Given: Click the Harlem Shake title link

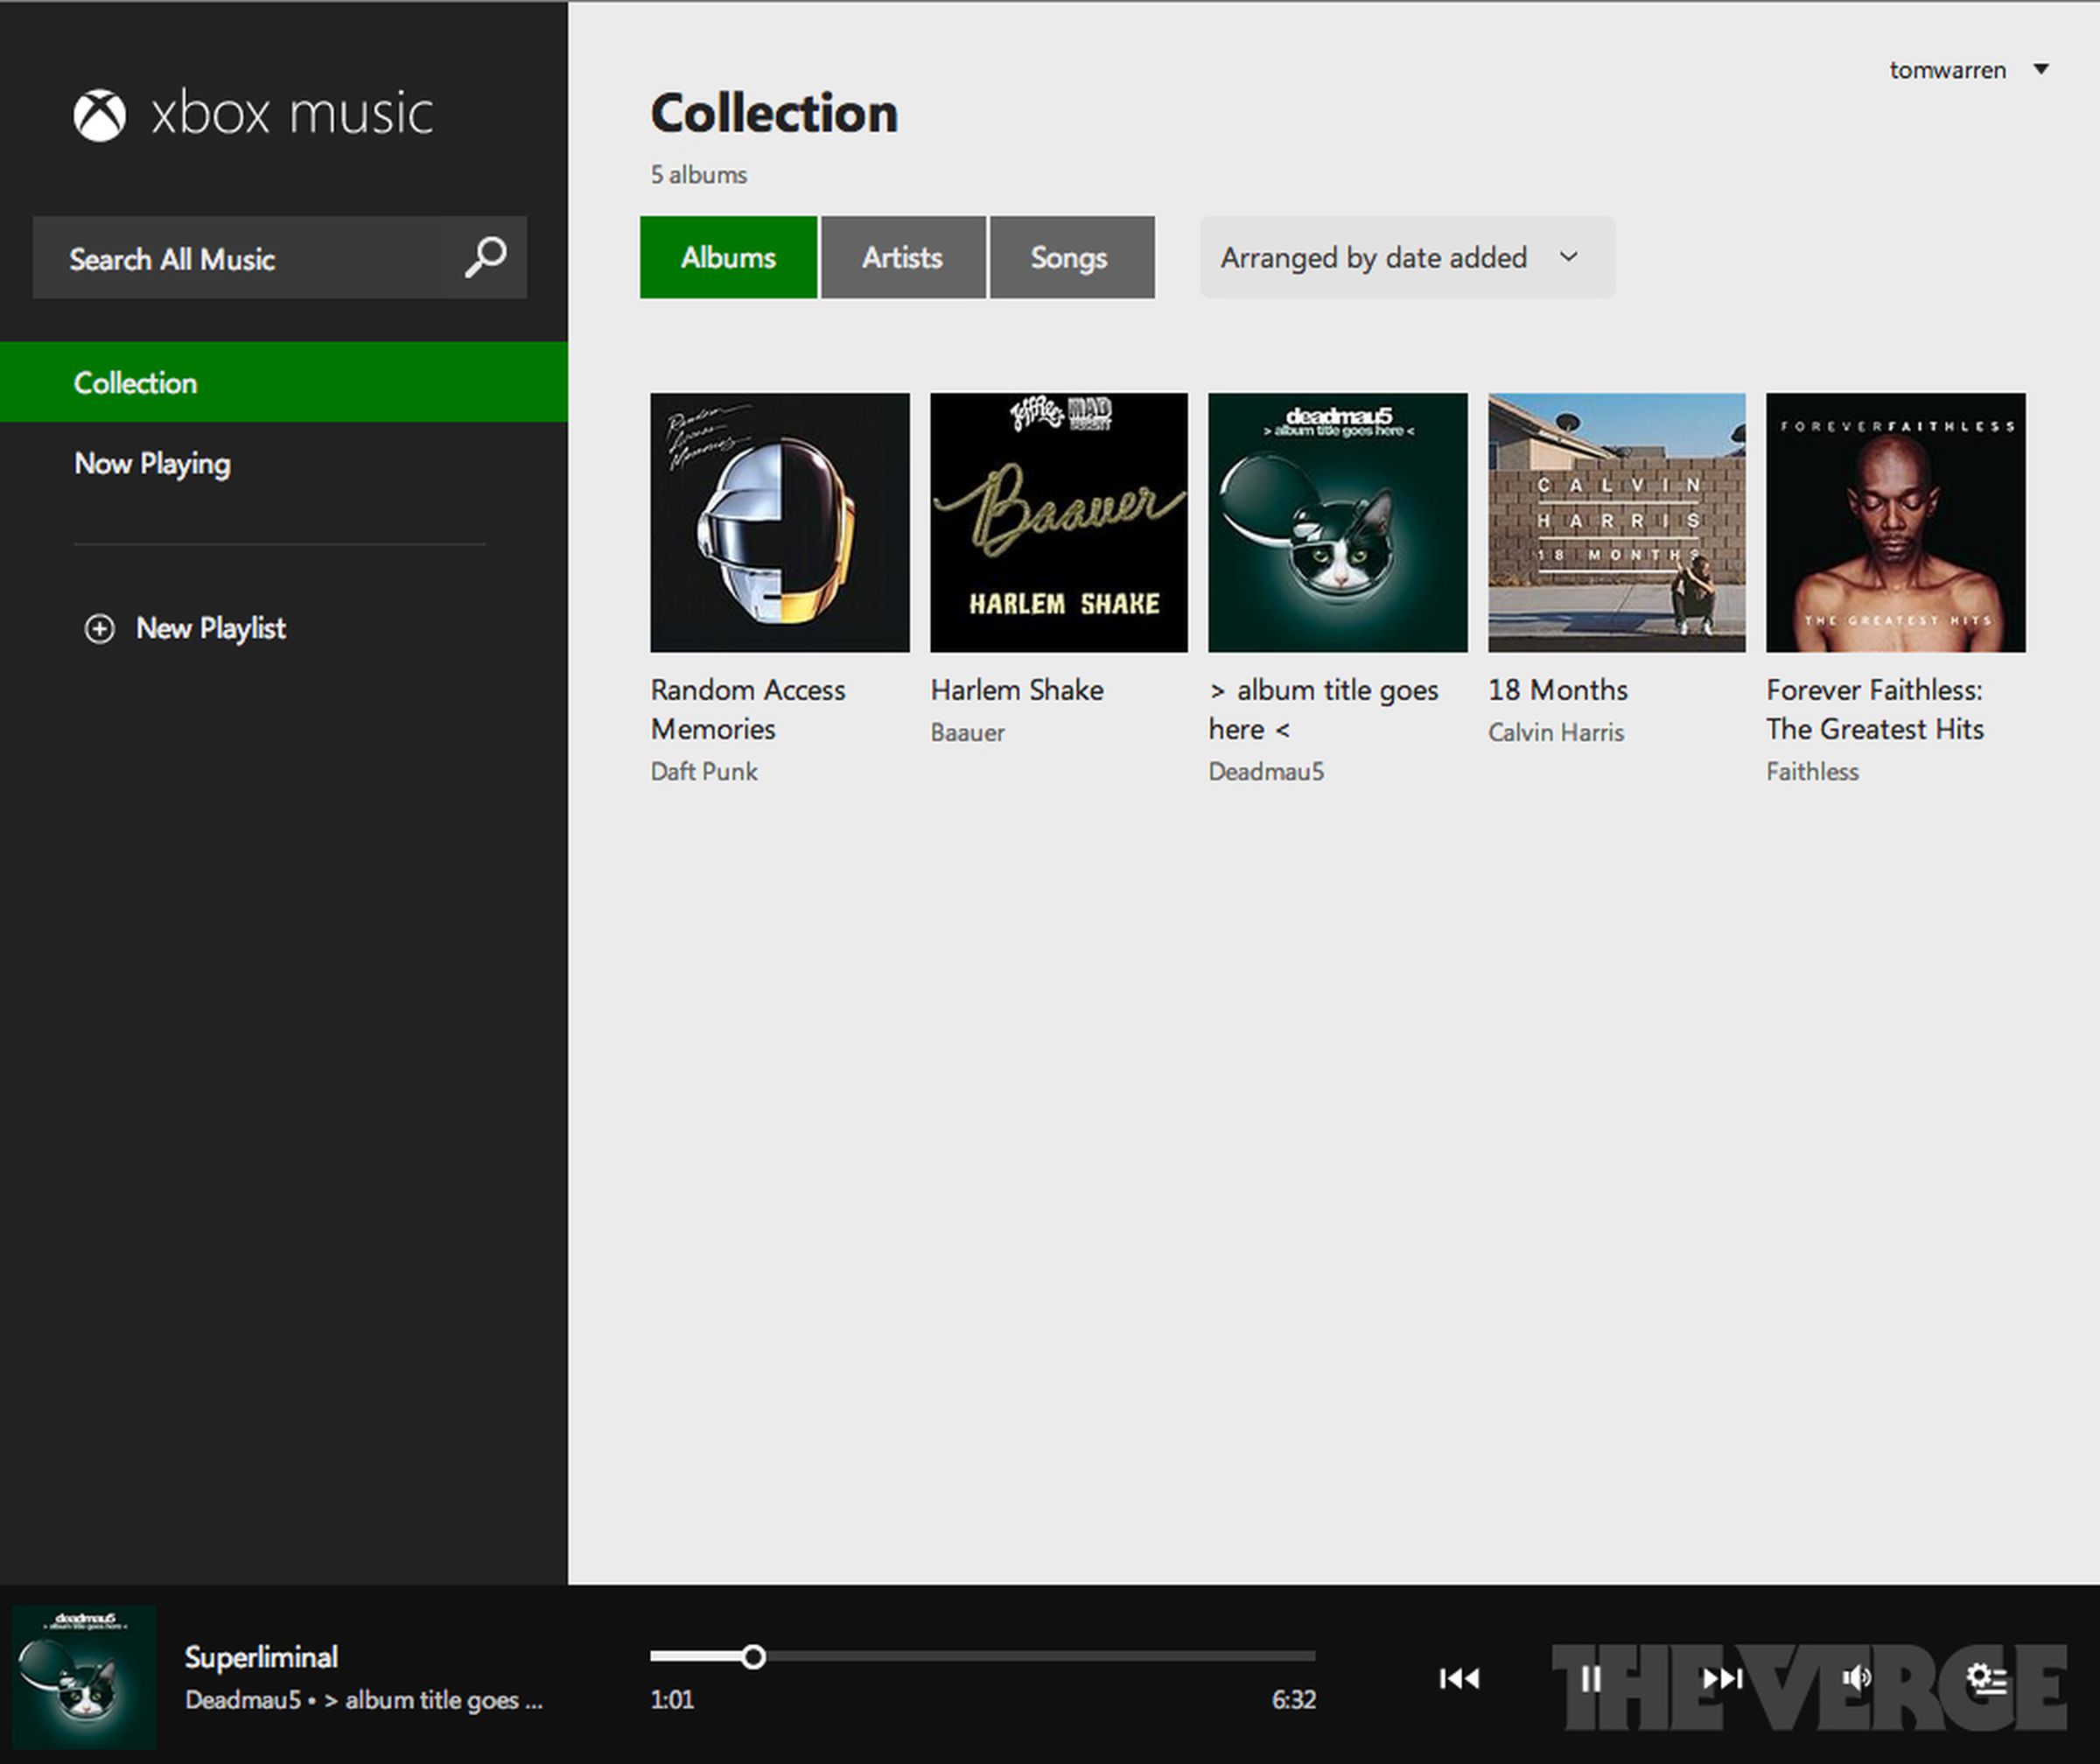Looking at the screenshot, I should [x=1017, y=690].
